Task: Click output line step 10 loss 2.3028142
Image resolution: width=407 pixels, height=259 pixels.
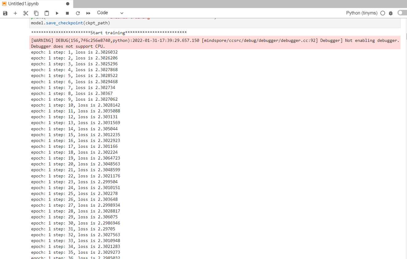Action: click(75, 105)
